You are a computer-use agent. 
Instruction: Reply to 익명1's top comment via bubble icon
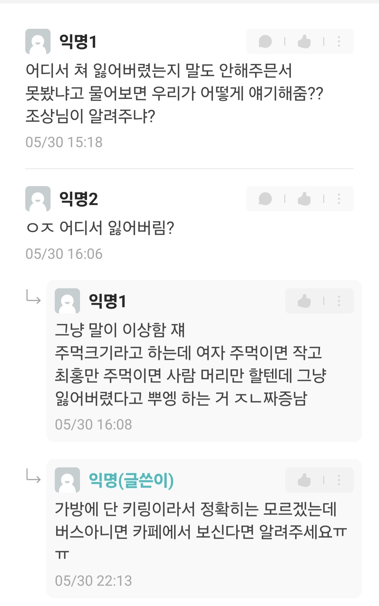point(265,41)
